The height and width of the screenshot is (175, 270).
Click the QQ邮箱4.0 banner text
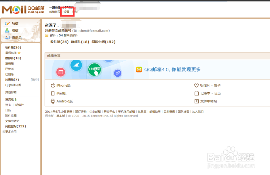(x=172, y=69)
